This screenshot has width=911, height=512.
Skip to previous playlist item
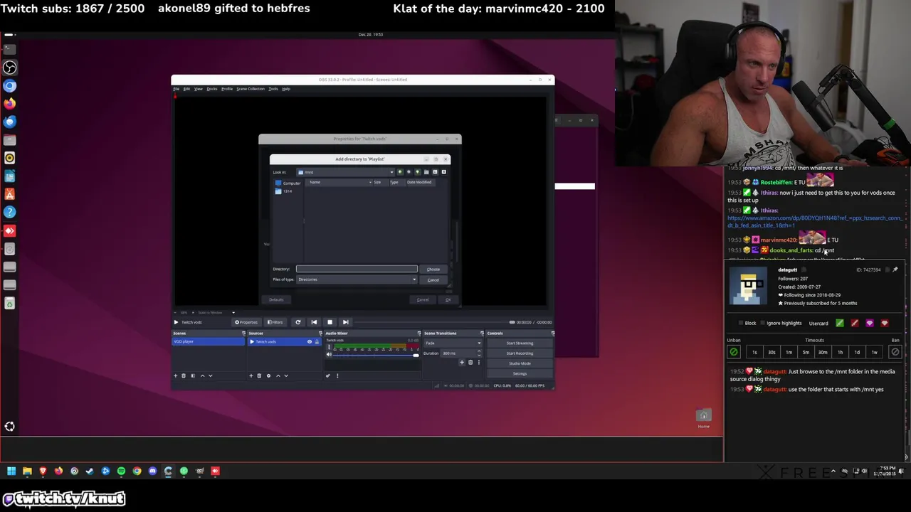[x=314, y=322]
